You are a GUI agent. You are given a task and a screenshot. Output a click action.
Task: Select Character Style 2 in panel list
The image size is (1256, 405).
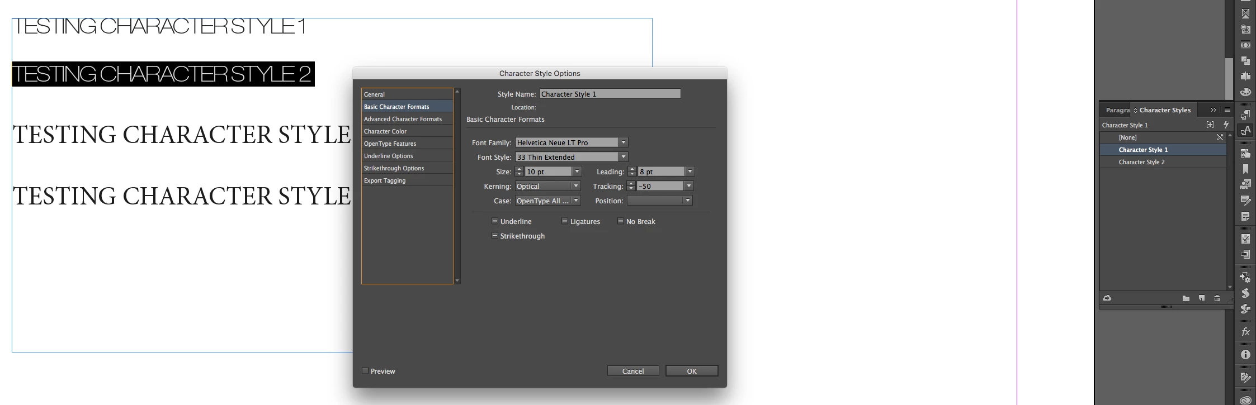pos(1163,162)
